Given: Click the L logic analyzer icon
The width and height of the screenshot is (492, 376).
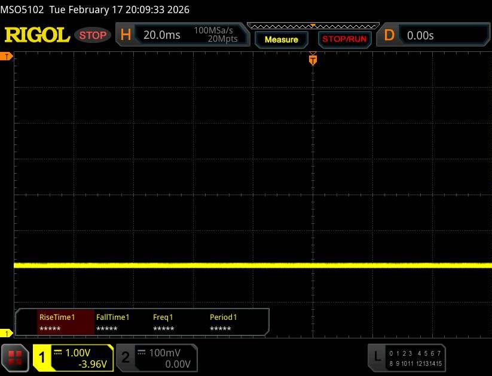Looking at the screenshot, I should point(377,357).
